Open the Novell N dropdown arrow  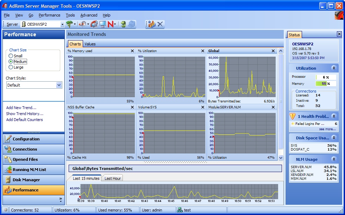(115, 24)
